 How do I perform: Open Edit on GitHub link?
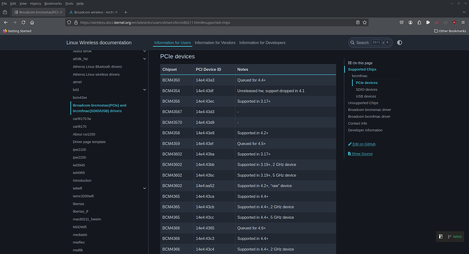(x=362, y=144)
